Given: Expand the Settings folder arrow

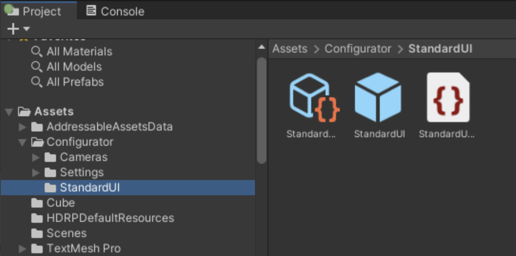Looking at the screenshot, I should pos(36,173).
